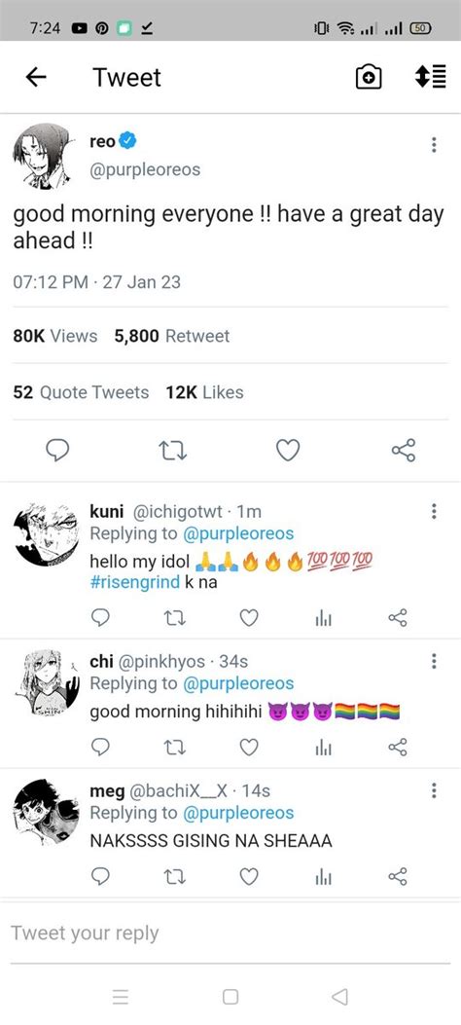Open the #risengrind hashtag link
461x1025 pixels.
coord(135,582)
